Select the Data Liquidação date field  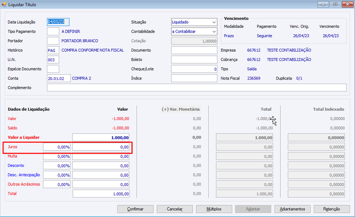click(58, 22)
